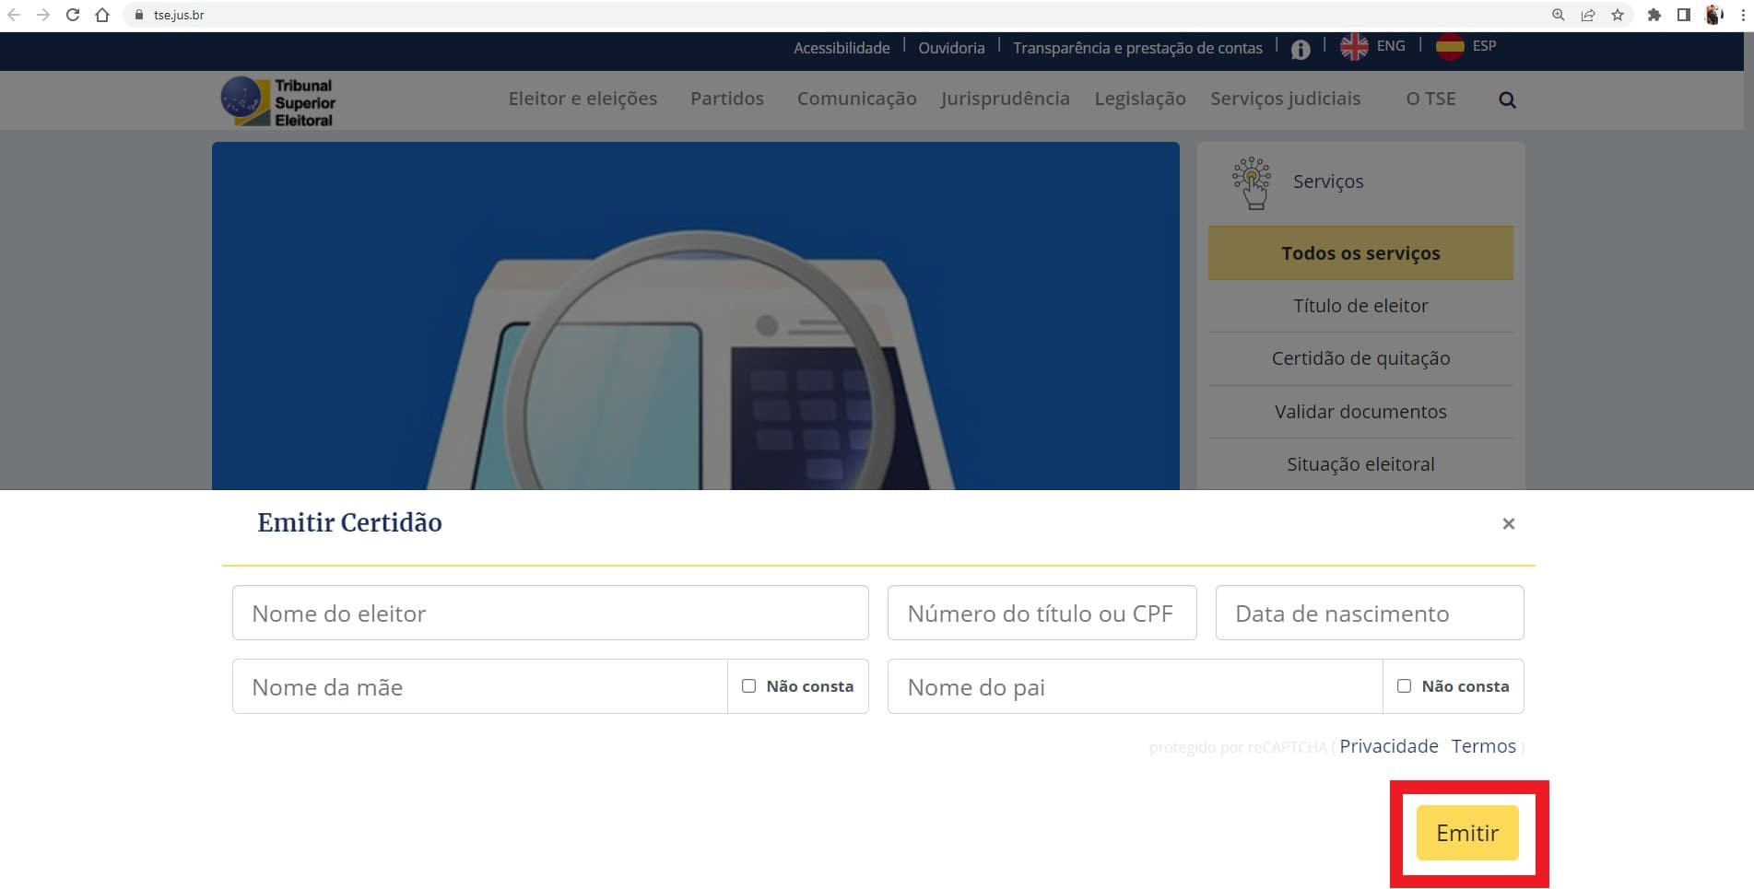
Task: Close the Emitir Certidão dialog
Action: click(1508, 523)
